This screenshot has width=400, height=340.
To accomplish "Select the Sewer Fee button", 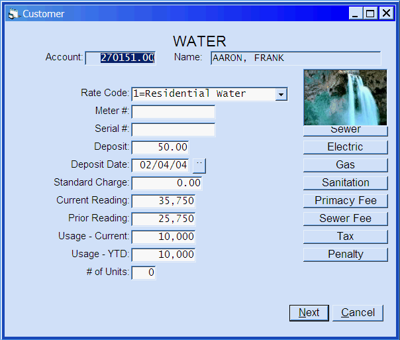I will point(345,218).
